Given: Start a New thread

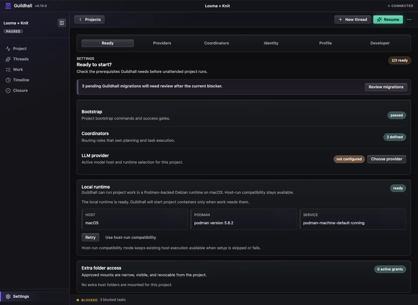Looking at the screenshot, I should (x=353, y=19).
